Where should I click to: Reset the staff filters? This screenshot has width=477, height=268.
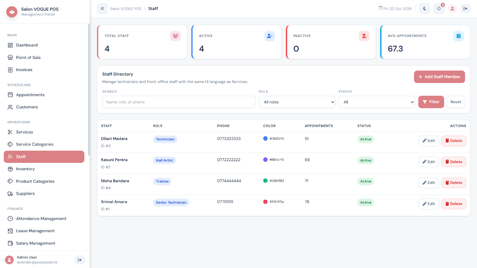(x=456, y=102)
